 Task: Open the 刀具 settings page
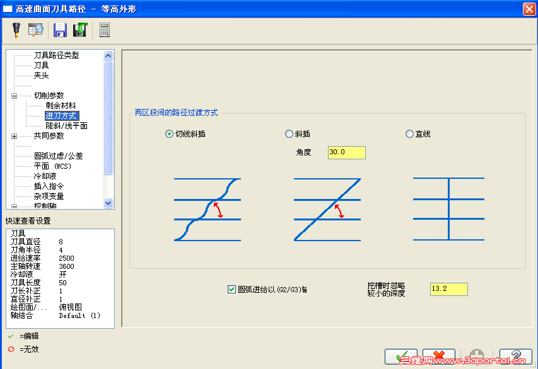(43, 65)
